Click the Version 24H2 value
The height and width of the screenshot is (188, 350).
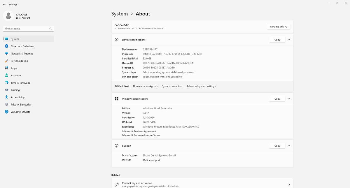pos(146,113)
